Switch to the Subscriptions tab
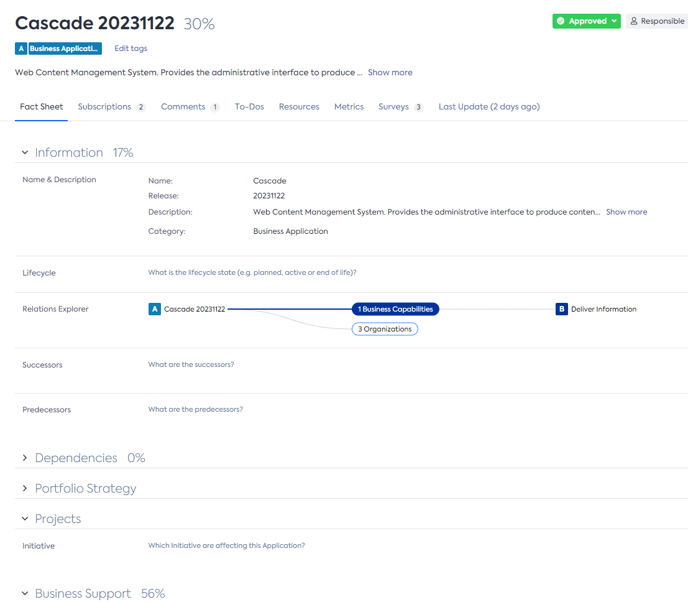This screenshot has height=602, width=688. click(104, 106)
